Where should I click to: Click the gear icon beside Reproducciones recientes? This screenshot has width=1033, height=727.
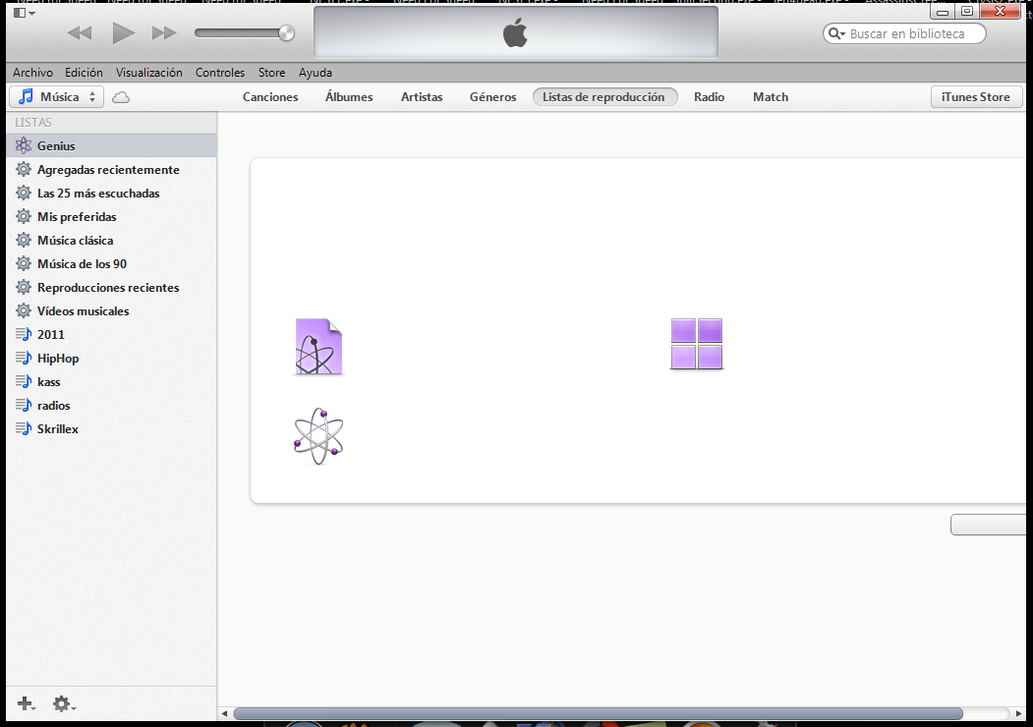click(24, 288)
